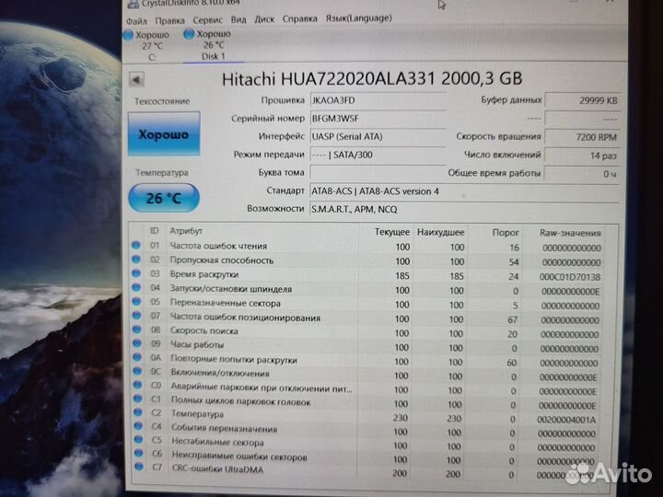
Task: Select the Аварийные парковки row
Action: coord(367,388)
